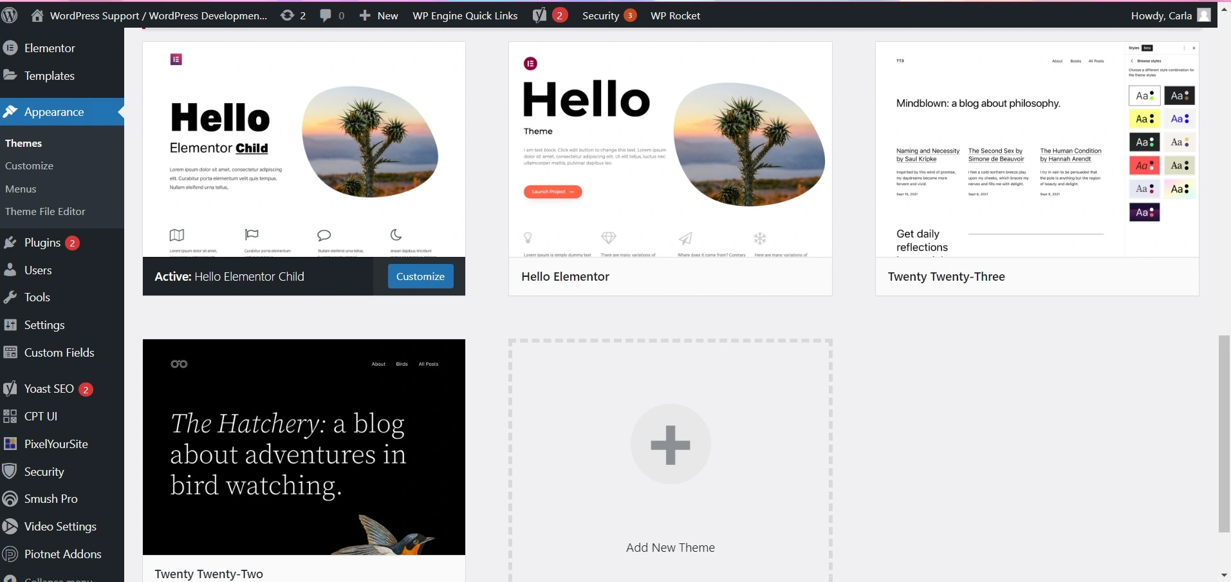Click the Smush Pro icon
This screenshot has width=1231, height=582.
tap(10, 499)
